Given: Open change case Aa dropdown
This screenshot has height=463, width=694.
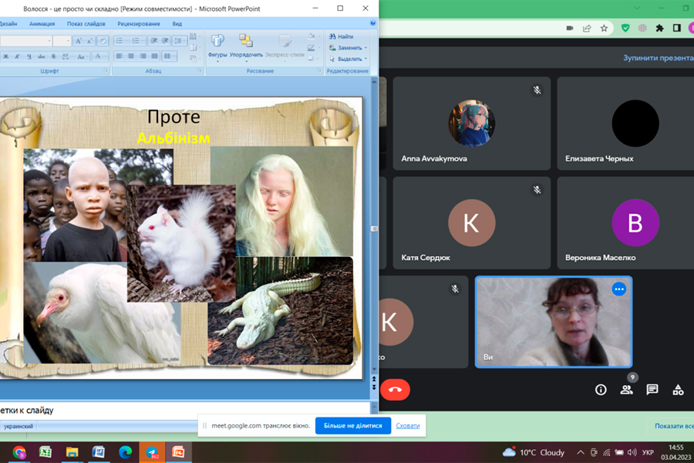Looking at the screenshot, I should coord(82,56).
